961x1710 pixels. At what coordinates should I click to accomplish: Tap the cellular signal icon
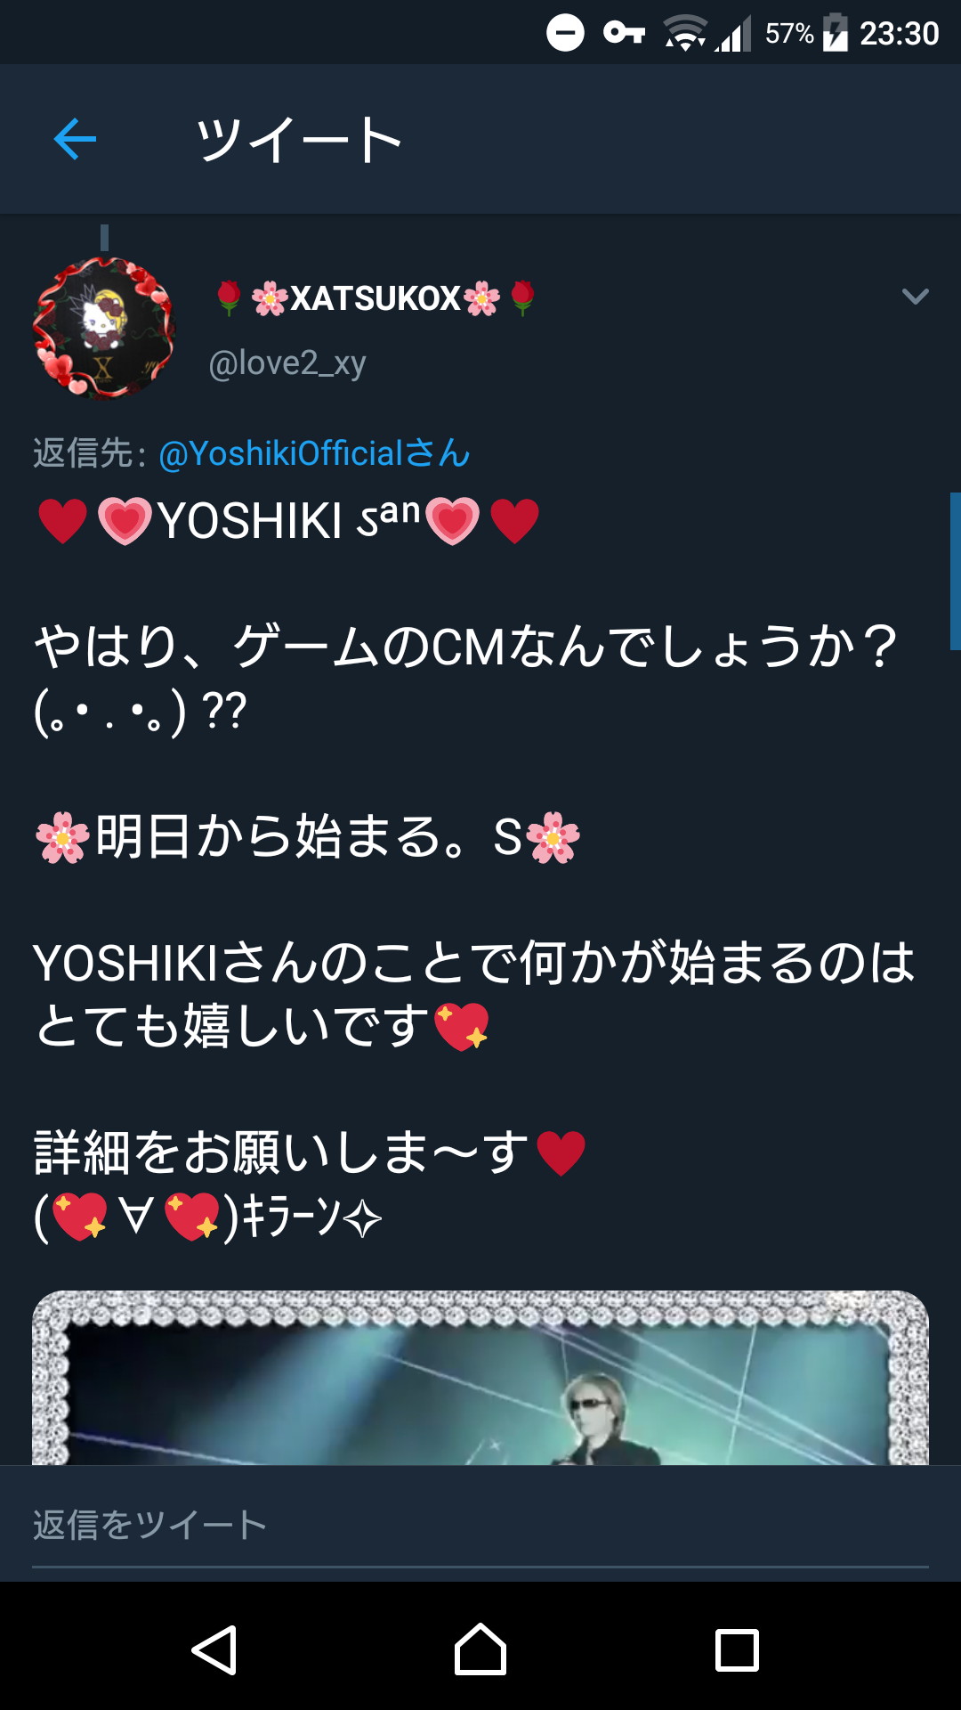733,33
